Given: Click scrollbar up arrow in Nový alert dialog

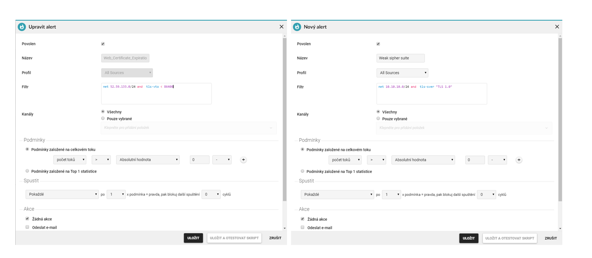Looking at the screenshot, I should [x=560, y=36].
